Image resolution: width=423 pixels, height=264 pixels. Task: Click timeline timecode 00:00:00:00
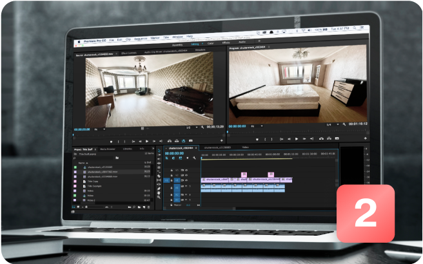pos(174,153)
